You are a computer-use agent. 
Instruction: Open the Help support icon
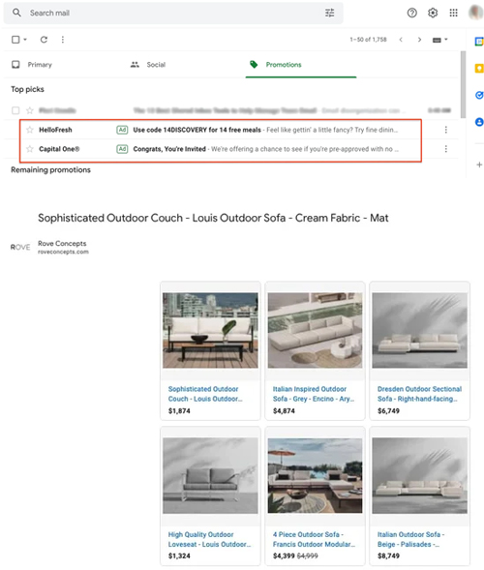(x=412, y=13)
